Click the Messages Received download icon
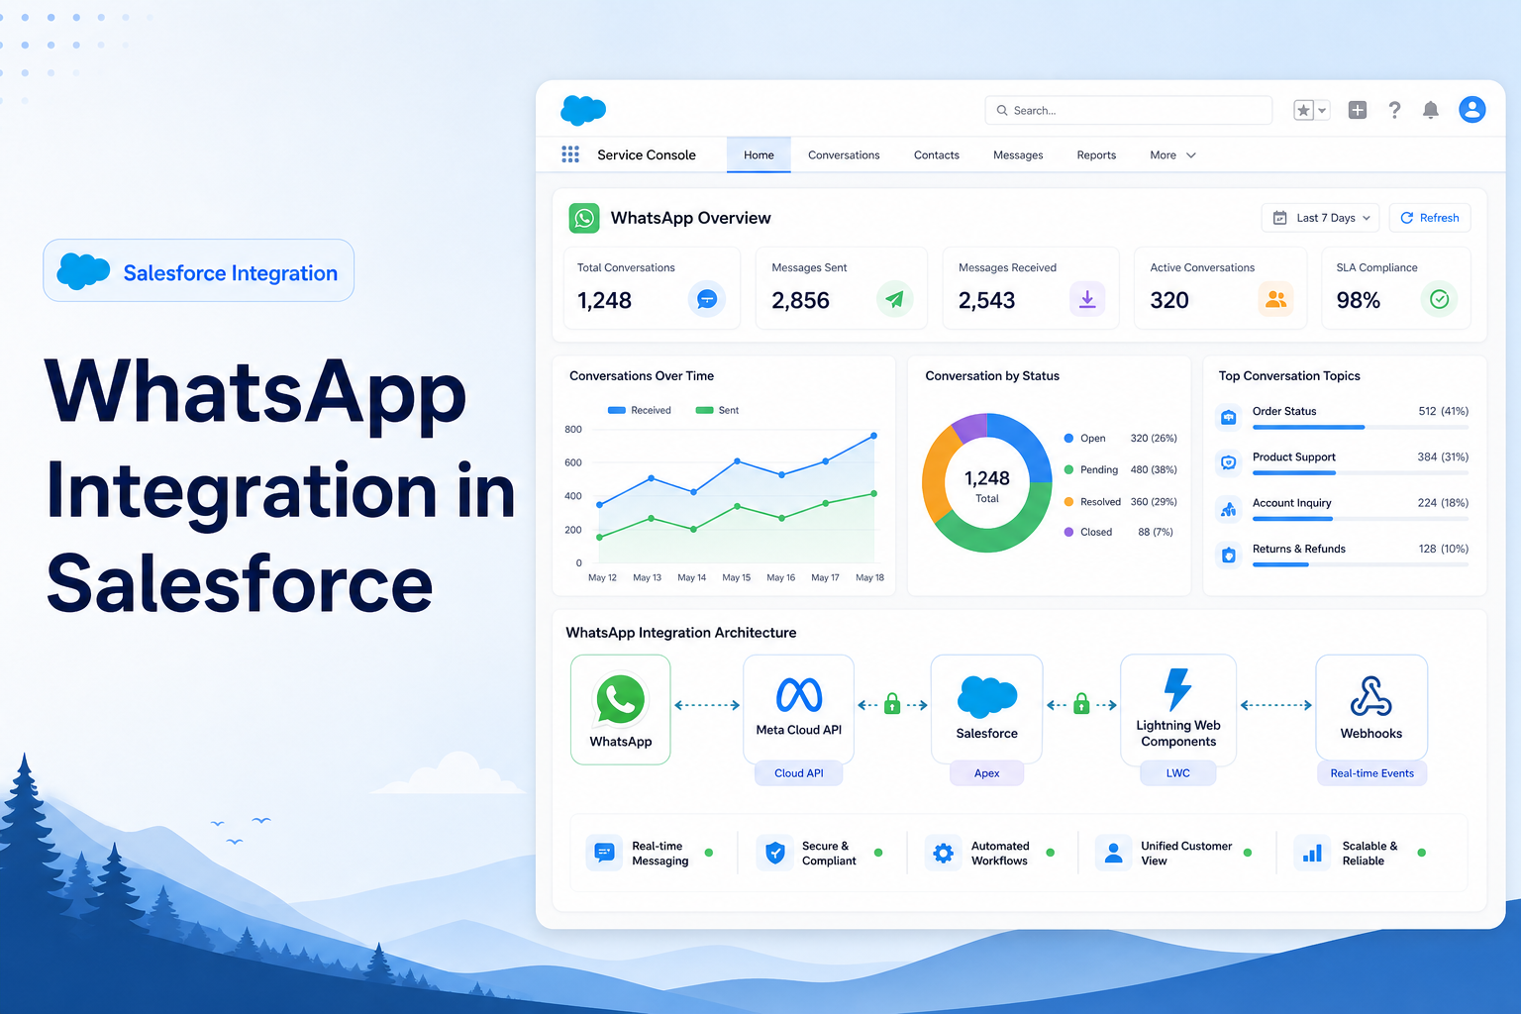Viewport: 1521px width, 1014px height. (1087, 299)
